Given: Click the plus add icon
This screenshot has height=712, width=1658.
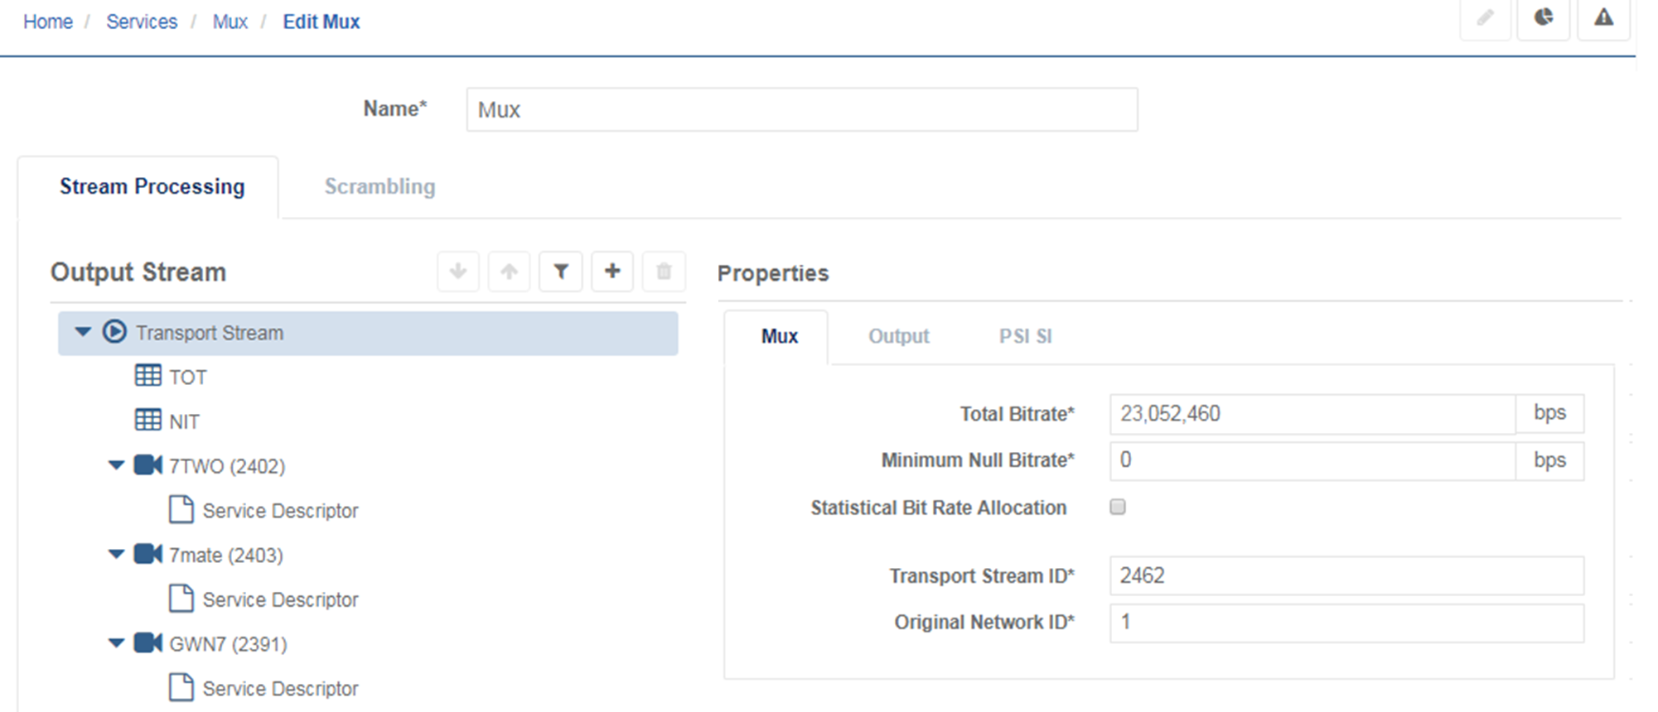Looking at the screenshot, I should coord(612,272).
